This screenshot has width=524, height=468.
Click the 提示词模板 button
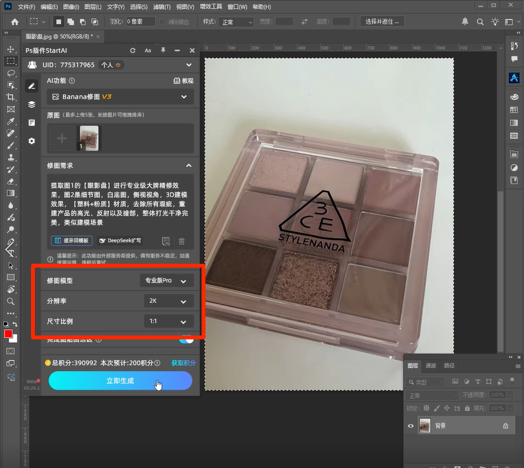click(x=72, y=240)
